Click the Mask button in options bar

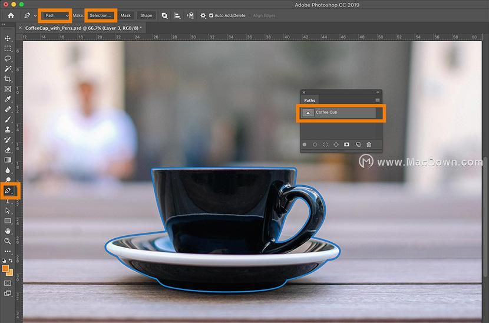click(125, 15)
